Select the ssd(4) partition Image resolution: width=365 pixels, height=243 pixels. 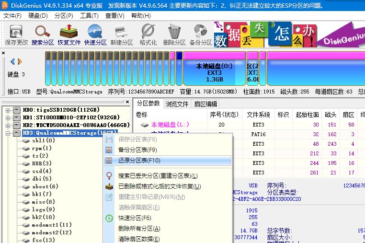tap(42, 171)
